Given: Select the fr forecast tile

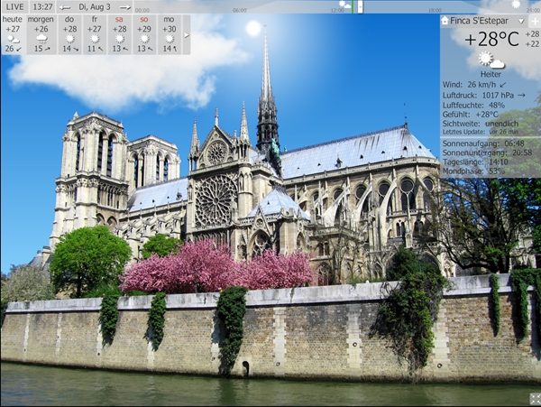Looking at the screenshot, I should (x=95, y=34).
